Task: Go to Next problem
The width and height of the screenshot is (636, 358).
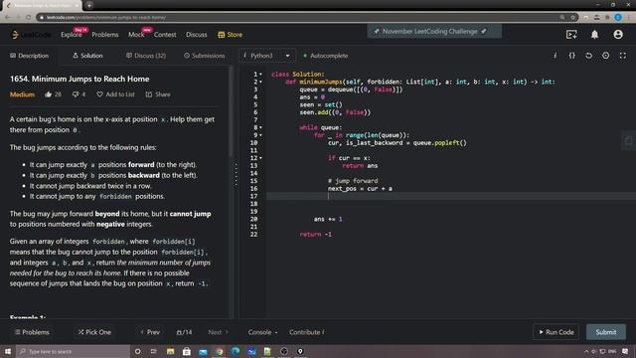Action: 219,332
